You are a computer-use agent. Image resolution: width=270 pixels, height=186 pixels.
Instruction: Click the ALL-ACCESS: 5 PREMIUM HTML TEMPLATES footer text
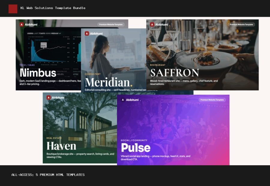(48, 175)
